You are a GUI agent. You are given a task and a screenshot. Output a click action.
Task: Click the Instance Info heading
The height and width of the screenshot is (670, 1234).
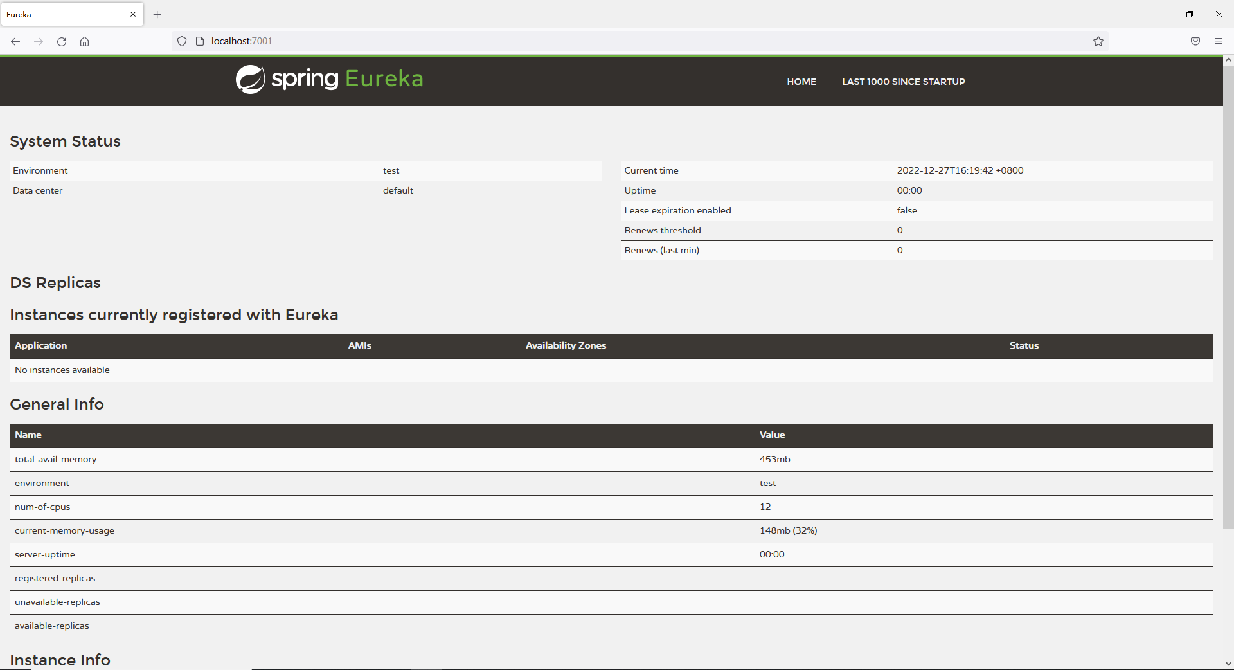[x=60, y=660]
